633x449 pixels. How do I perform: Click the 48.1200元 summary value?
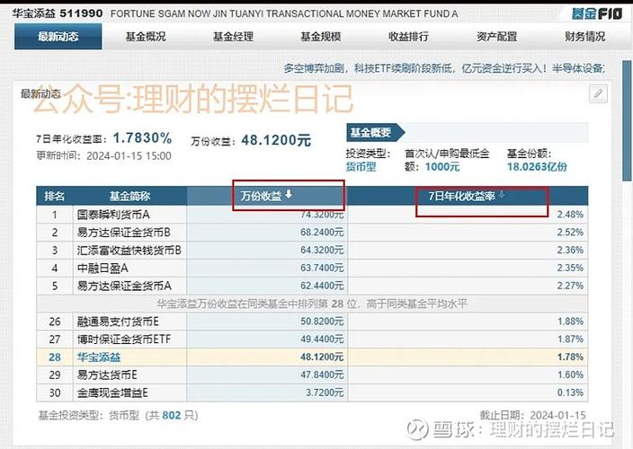[x=276, y=140]
